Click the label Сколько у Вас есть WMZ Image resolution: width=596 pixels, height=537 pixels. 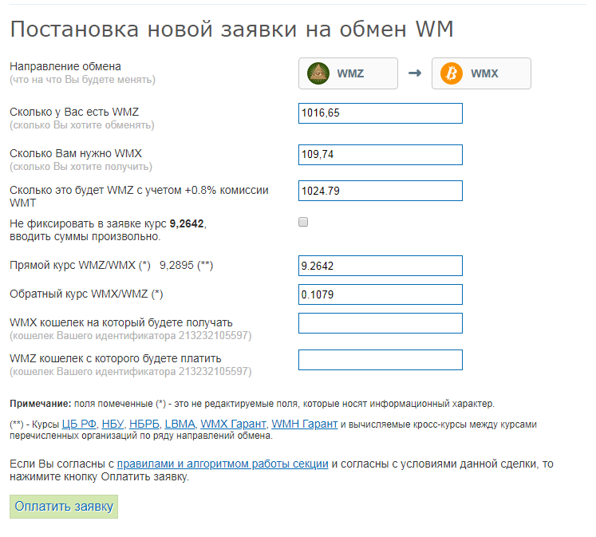(x=74, y=113)
